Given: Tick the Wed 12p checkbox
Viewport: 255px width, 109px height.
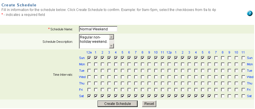Looking at the screenshot, I should click(x=169, y=77).
